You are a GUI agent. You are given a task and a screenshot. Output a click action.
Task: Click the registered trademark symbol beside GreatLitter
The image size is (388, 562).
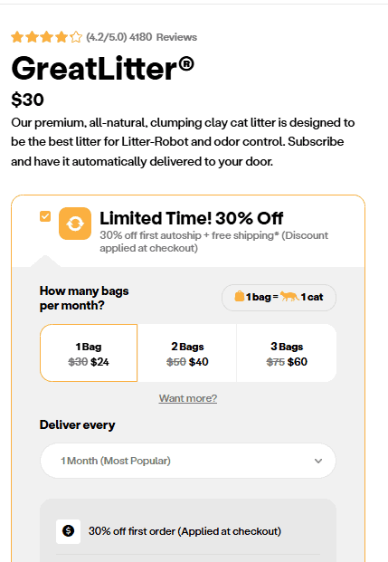186,64
